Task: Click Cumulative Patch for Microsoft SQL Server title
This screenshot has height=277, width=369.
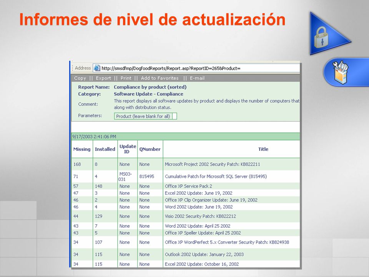Action: click(216, 177)
